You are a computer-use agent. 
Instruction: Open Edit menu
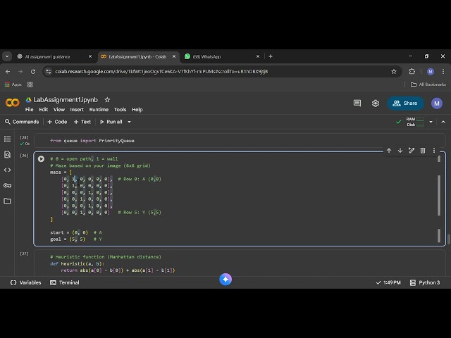pos(44,110)
